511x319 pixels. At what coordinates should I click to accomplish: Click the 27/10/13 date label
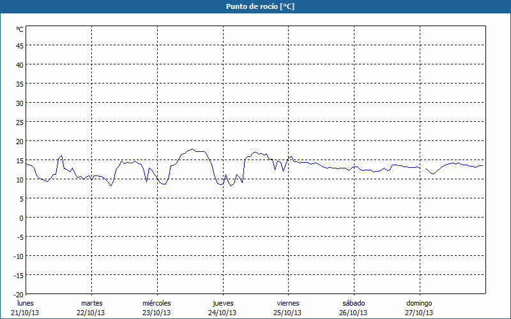pos(419,313)
